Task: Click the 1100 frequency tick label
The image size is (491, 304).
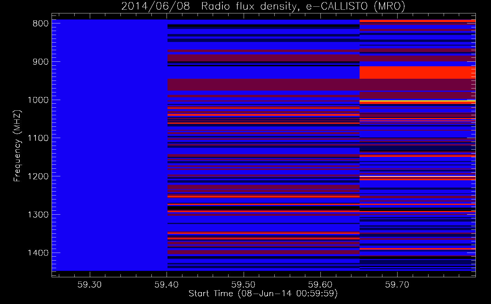Action: click(x=38, y=138)
